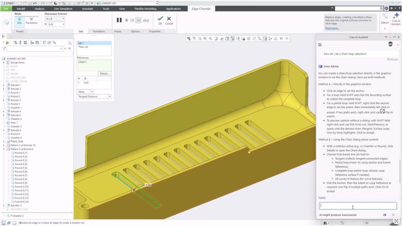Viewport: 402px width, 226px height.
Task: Collapse Pattern 3 of Round 6
Action: point(4,149)
